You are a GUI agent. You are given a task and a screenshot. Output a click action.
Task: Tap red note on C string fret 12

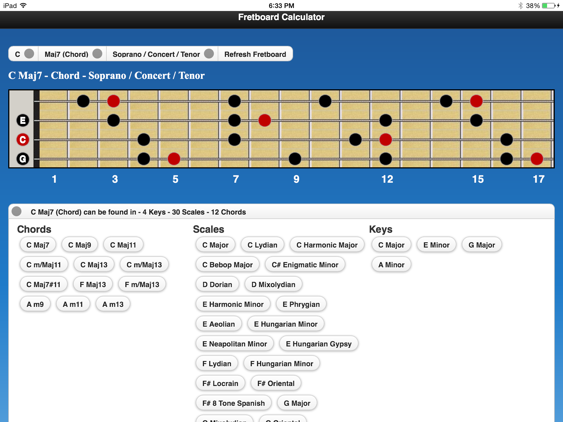[385, 140]
